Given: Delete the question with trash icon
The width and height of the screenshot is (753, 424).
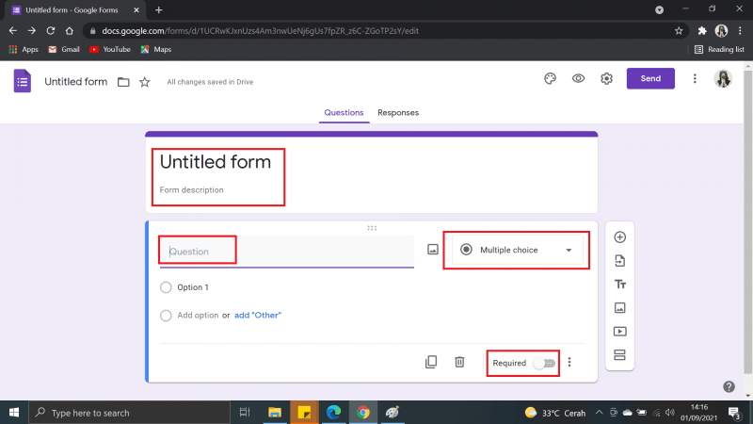Looking at the screenshot, I should click(459, 362).
